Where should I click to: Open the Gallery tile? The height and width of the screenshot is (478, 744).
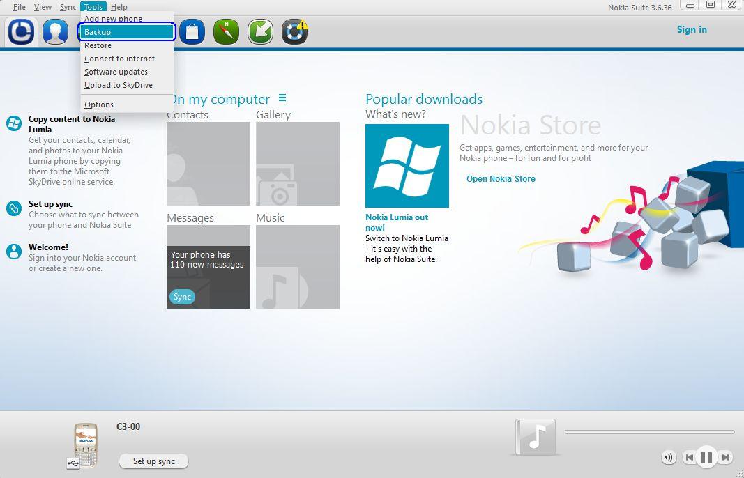298,164
